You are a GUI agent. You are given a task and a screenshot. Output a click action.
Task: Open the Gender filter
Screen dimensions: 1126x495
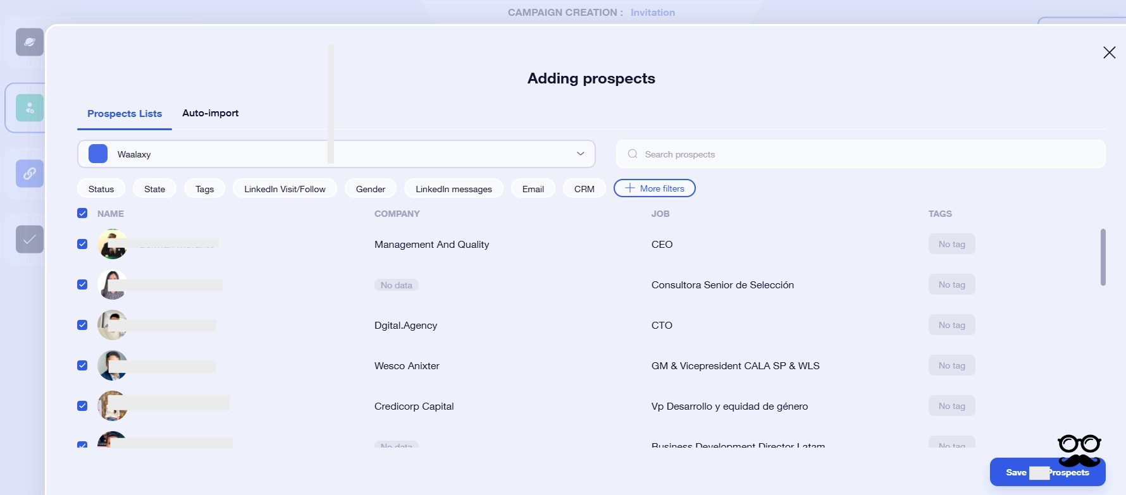pyautogui.click(x=371, y=189)
